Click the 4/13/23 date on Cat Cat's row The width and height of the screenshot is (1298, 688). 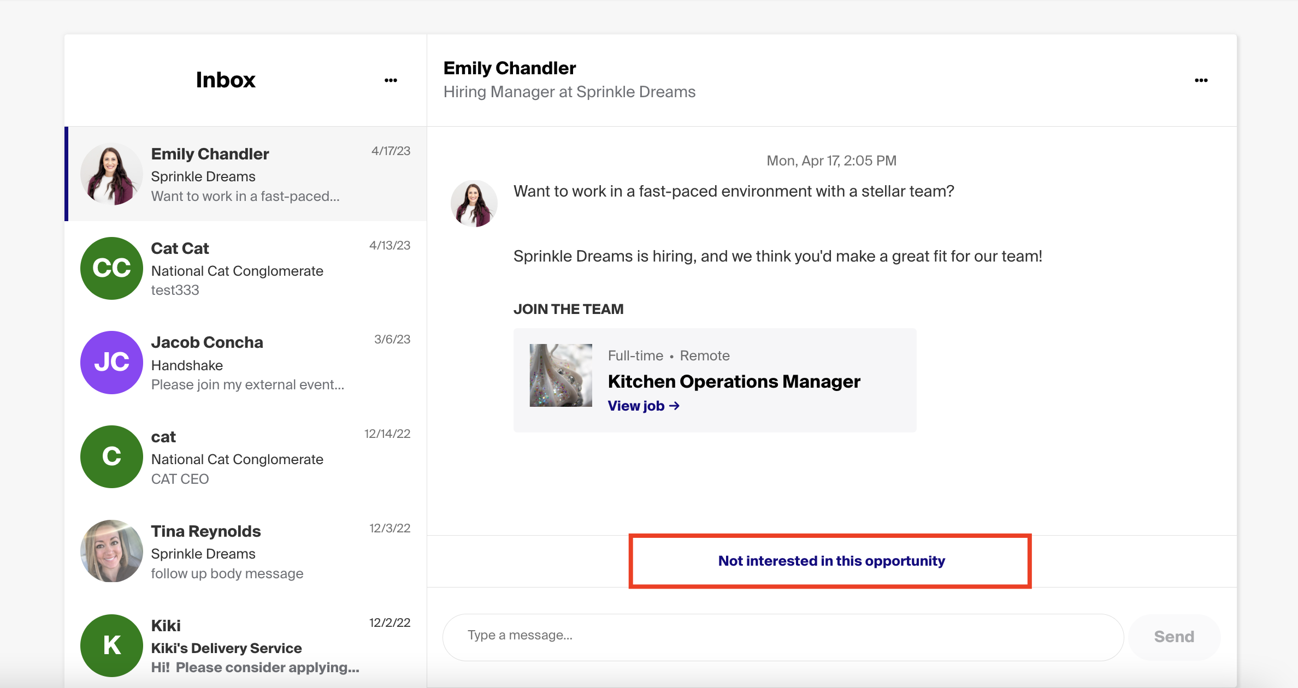click(390, 245)
